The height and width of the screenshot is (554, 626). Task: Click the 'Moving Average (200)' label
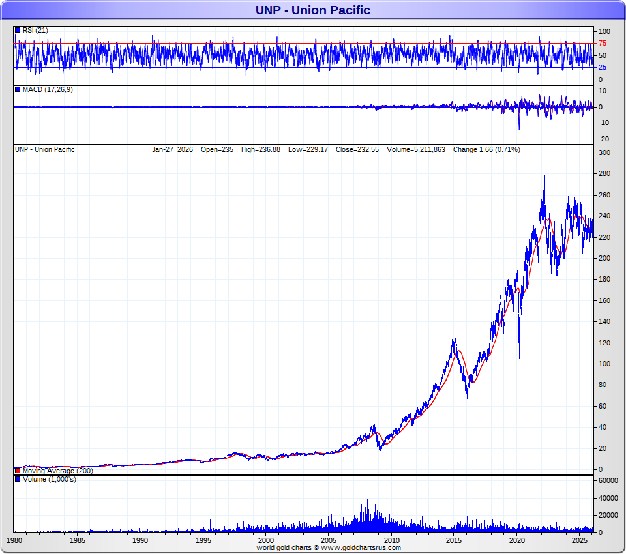click(58, 471)
